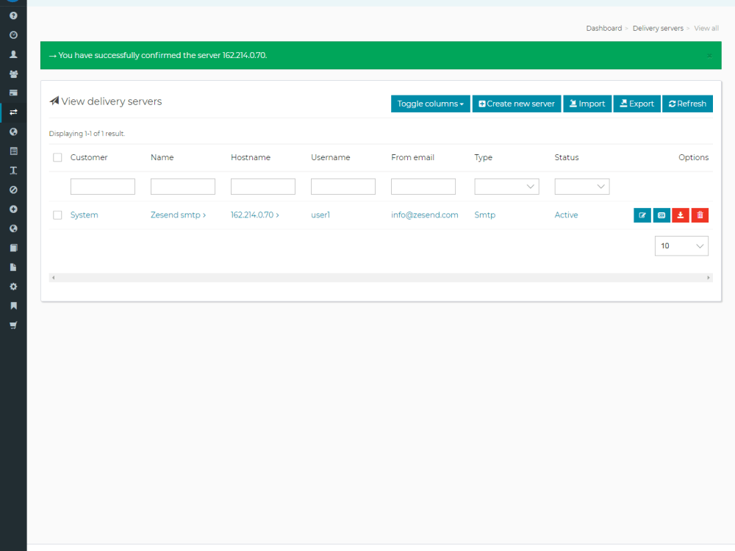
Task: Open the globe icon just below the plus-circle sidebar icon
Action: (13, 228)
